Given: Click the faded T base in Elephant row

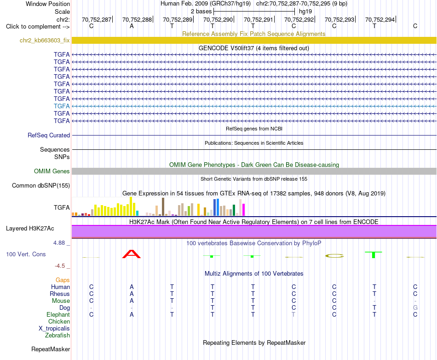Looking at the screenshot, I should [x=293, y=314].
